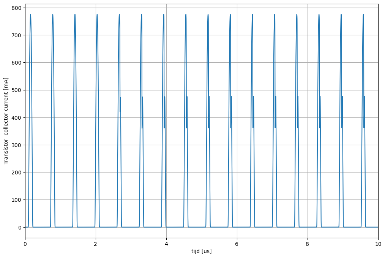This screenshot has width=385, height=258.
Task: Click the x-axis label "tijd [us]"
Action: [202, 252]
